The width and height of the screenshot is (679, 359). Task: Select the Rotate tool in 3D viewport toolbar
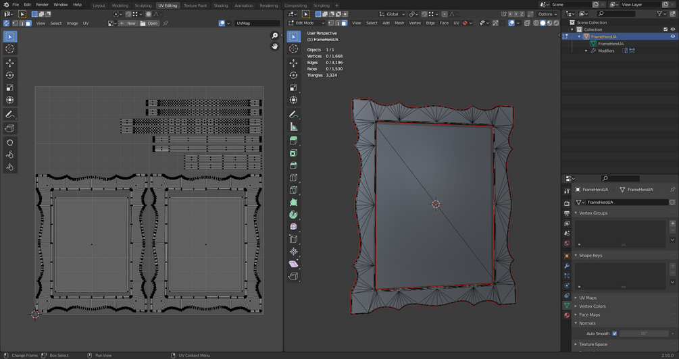tap(293, 76)
